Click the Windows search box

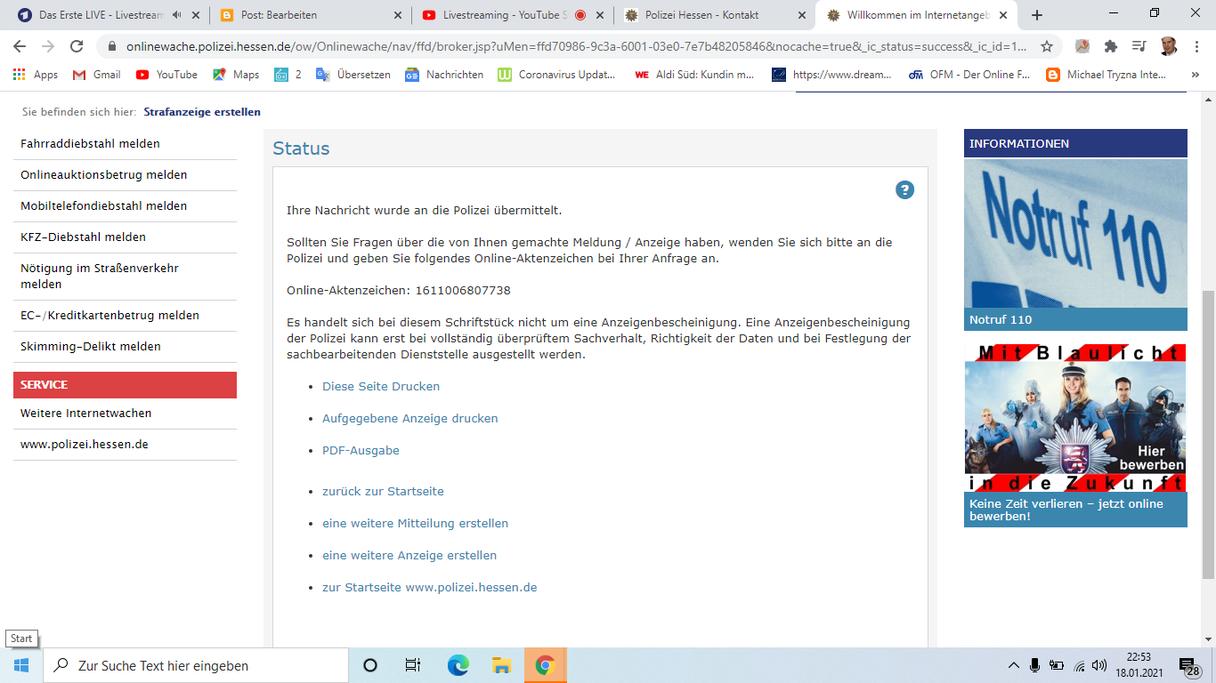pyautogui.click(x=196, y=665)
